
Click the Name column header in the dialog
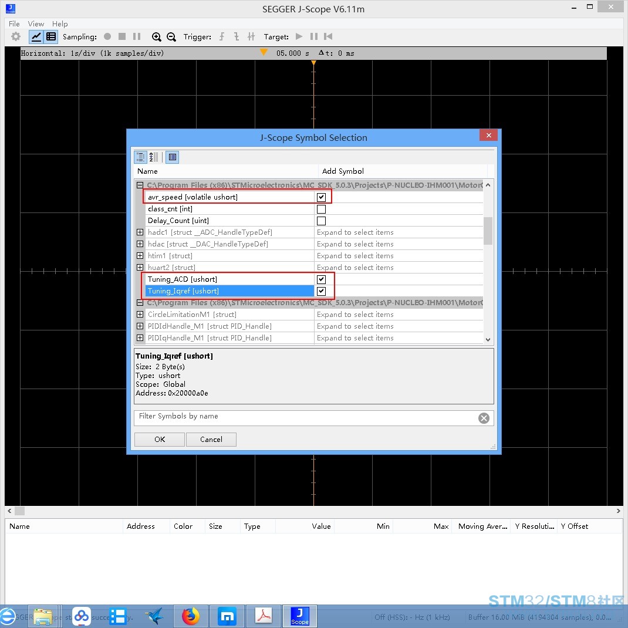tap(226, 171)
